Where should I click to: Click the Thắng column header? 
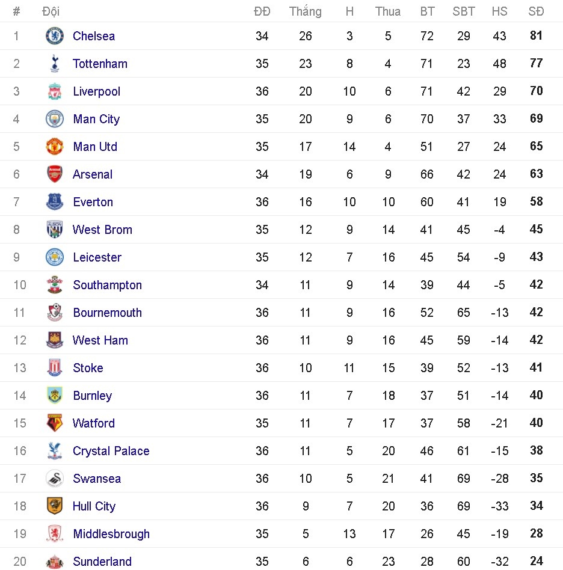tap(305, 11)
